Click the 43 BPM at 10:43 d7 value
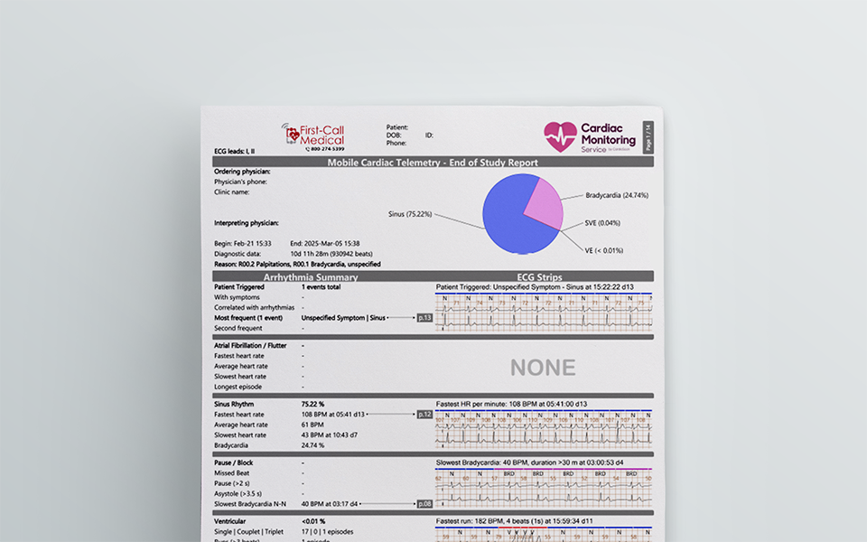Image resolution: width=867 pixels, height=542 pixels. pos(330,435)
